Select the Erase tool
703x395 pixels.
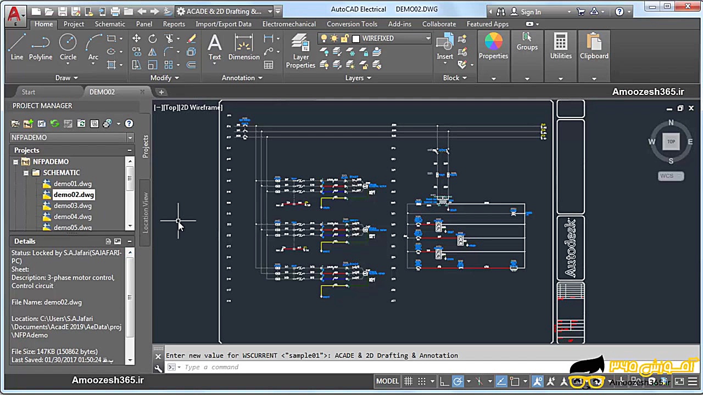click(191, 38)
